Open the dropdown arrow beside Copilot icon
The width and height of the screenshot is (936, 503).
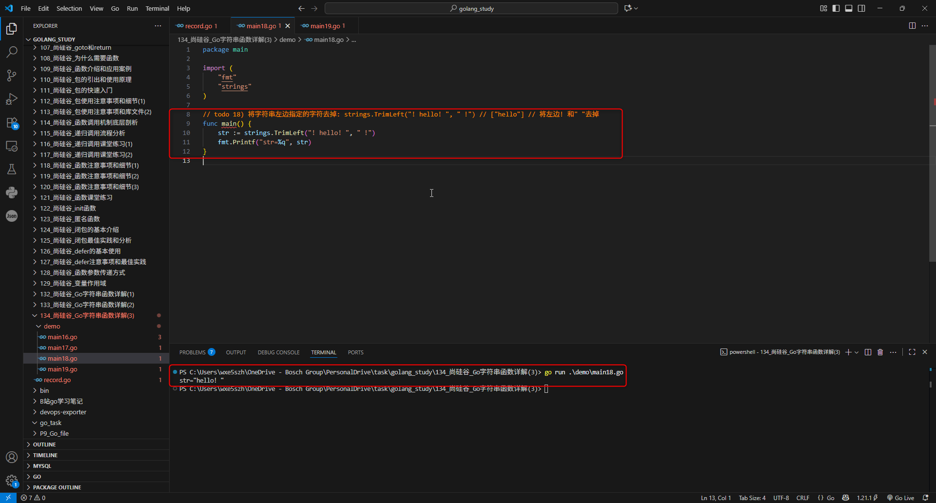(636, 8)
